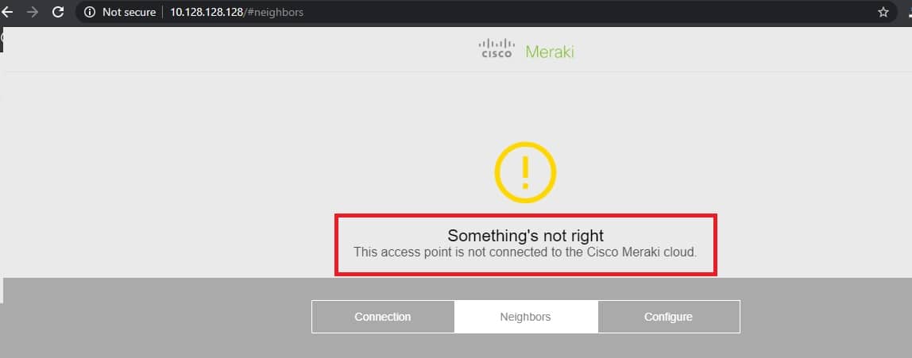Click the 10.128.128.128 address text
912x358 pixels.
(207, 12)
